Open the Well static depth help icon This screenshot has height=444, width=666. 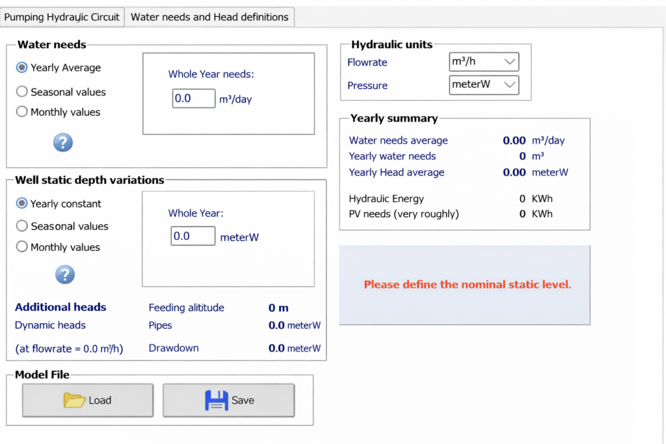[64, 274]
